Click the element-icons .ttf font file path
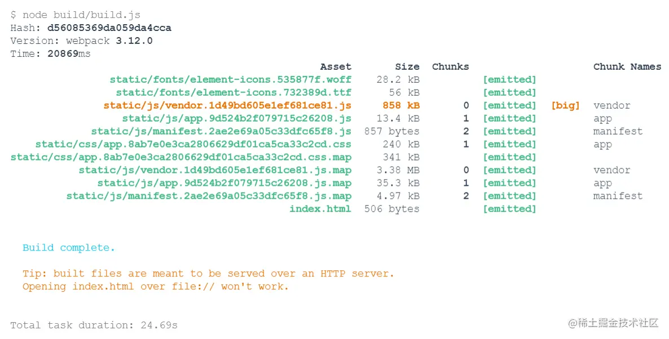This screenshot has height=339, width=669. tap(234, 92)
